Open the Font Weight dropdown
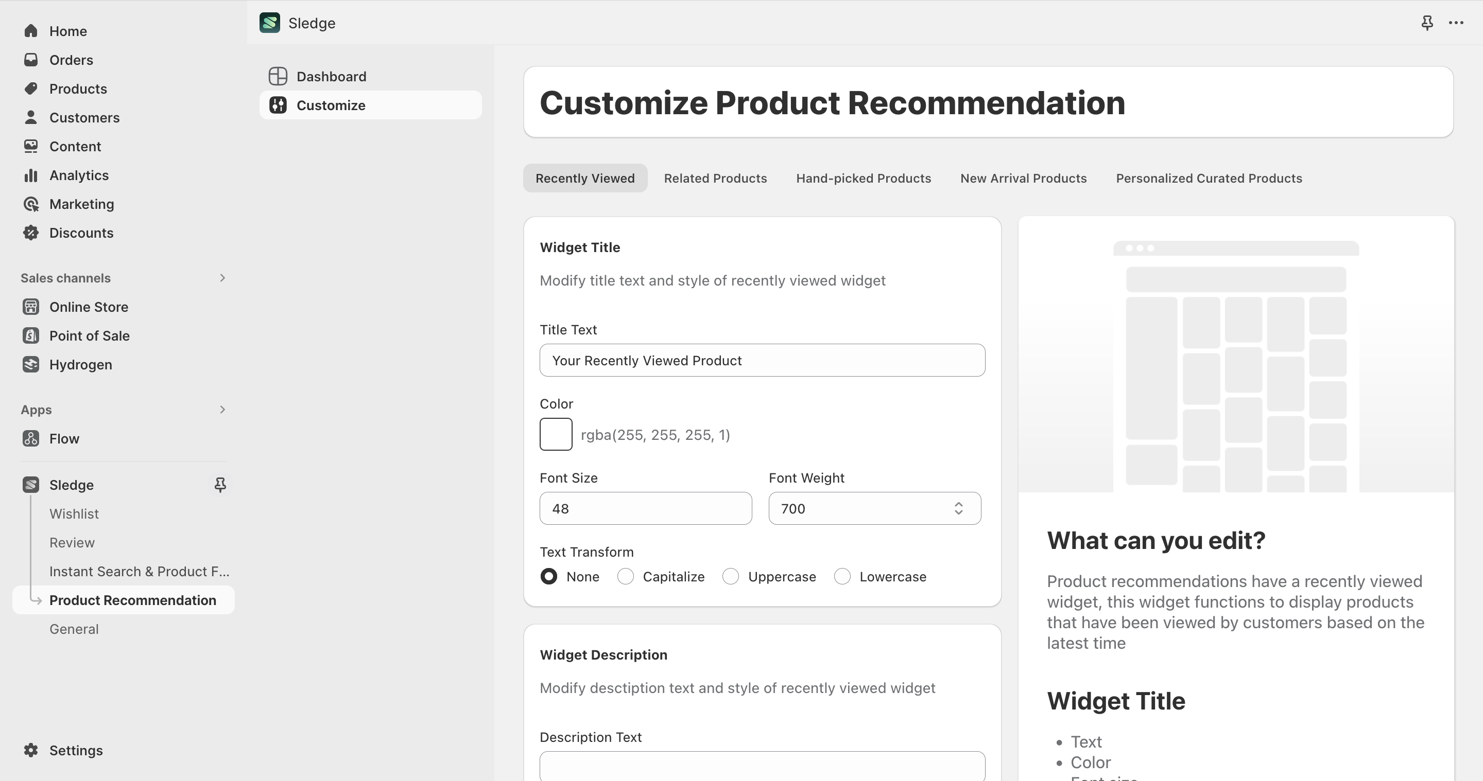The height and width of the screenshot is (781, 1483). pos(874,508)
